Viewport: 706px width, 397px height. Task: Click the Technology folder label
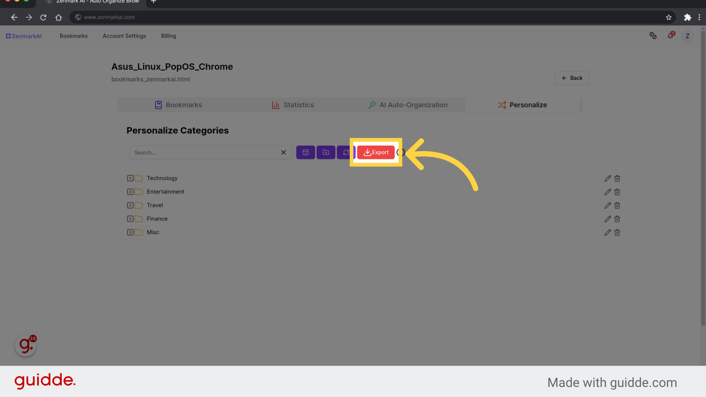click(162, 178)
